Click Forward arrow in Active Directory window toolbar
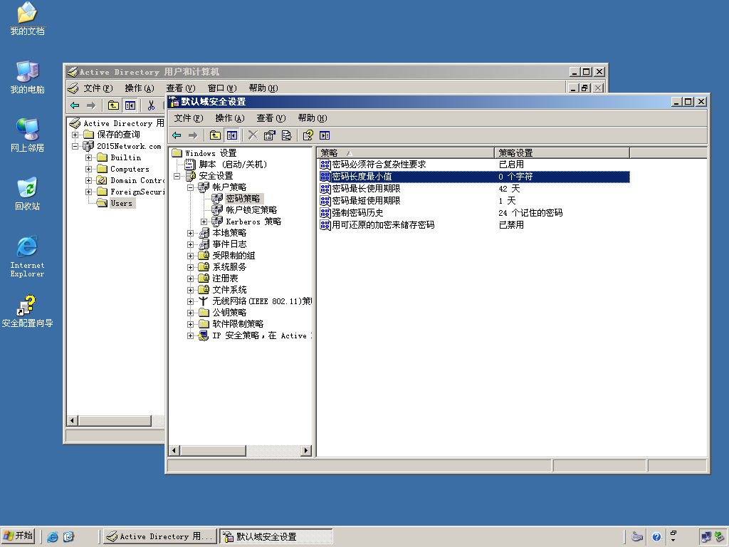 (91, 105)
